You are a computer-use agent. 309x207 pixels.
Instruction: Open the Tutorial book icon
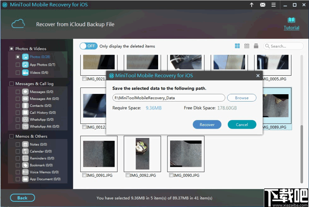(291, 20)
